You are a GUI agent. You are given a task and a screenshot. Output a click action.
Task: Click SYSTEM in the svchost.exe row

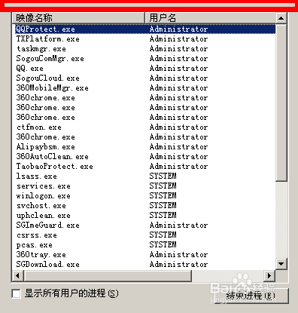[x=163, y=206]
